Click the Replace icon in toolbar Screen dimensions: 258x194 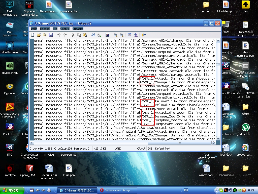(99, 35)
